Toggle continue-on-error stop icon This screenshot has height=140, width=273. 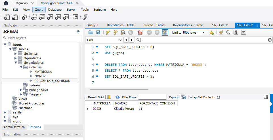[140, 32]
